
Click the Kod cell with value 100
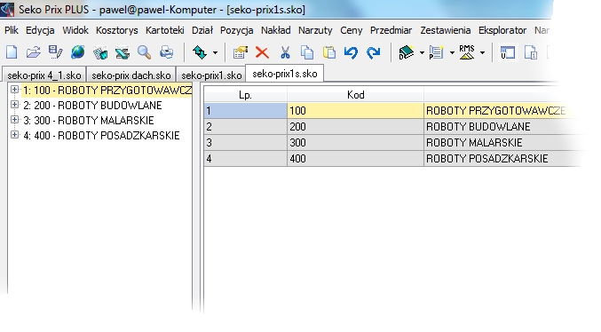(x=355, y=111)
